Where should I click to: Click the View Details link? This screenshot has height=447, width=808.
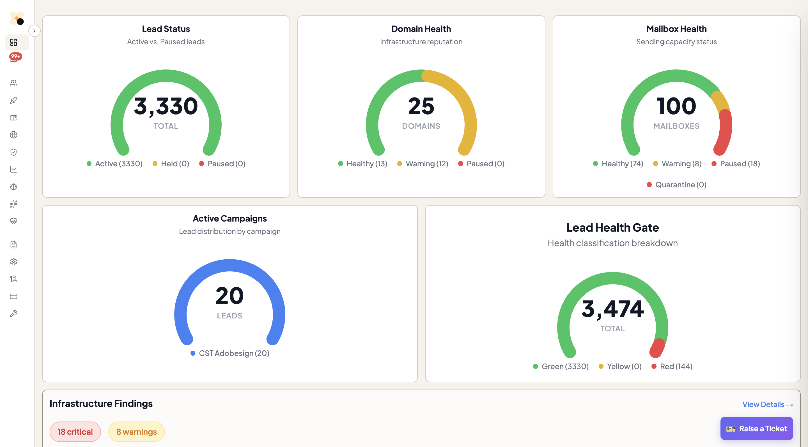click(x=767, y=404)
